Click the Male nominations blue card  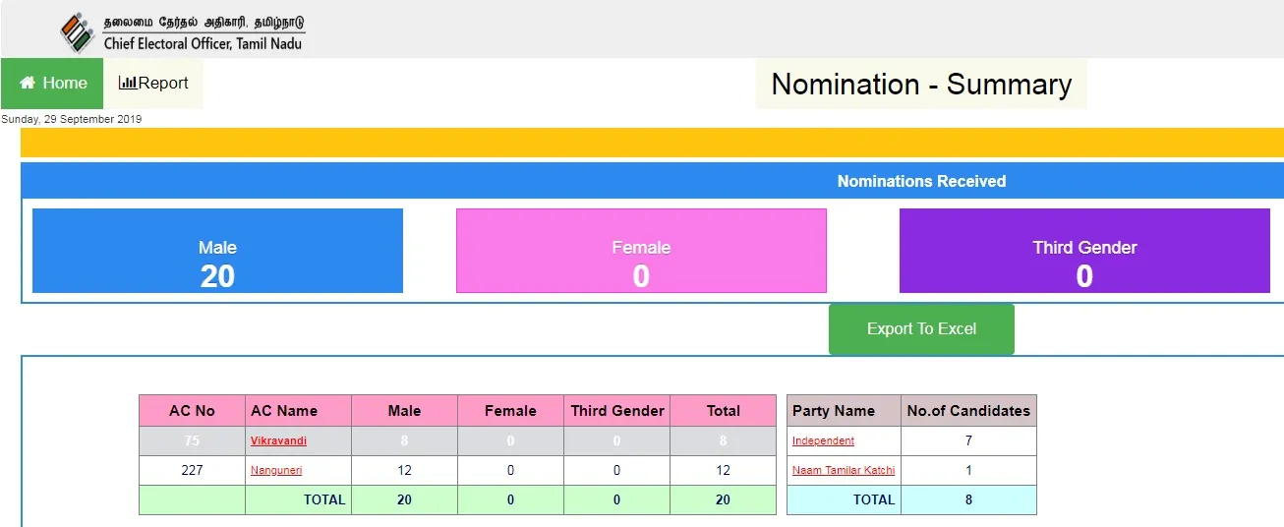pos(217,251)
